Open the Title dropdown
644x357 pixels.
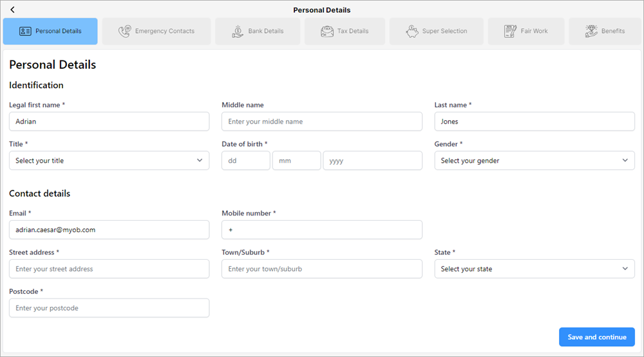[x=109, y=161]
